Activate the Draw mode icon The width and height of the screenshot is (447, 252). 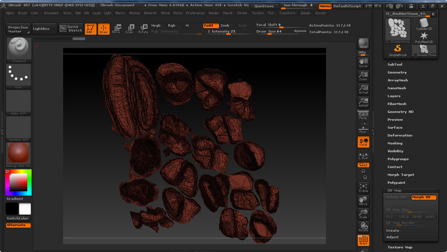click(x=104, y=29)
